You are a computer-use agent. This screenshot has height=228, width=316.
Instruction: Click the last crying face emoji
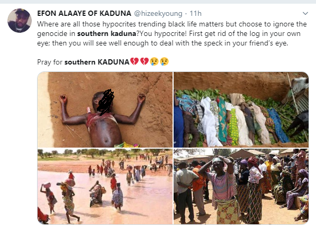[164, 61]
